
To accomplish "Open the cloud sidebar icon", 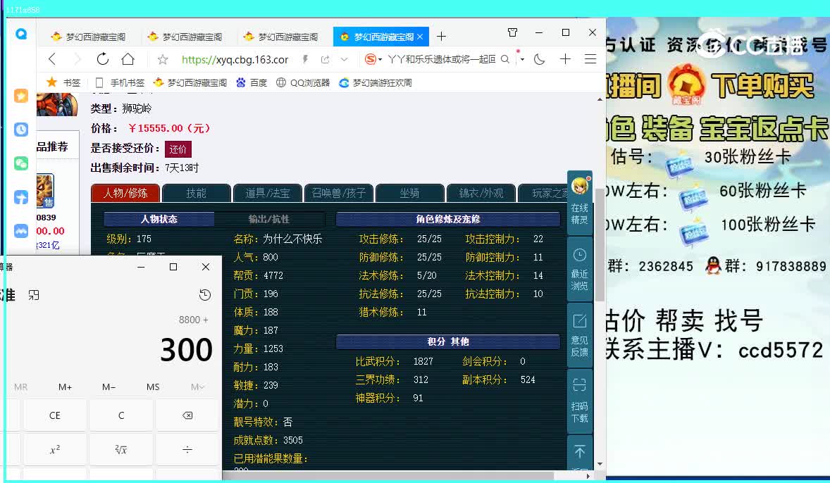I will (x=21, y=231).
